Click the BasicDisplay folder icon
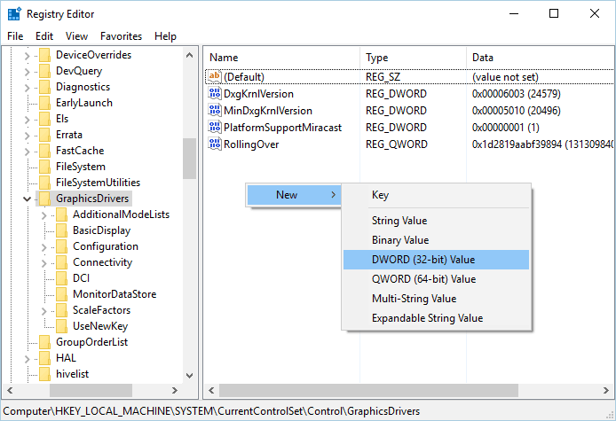 [x=61, y=230]
